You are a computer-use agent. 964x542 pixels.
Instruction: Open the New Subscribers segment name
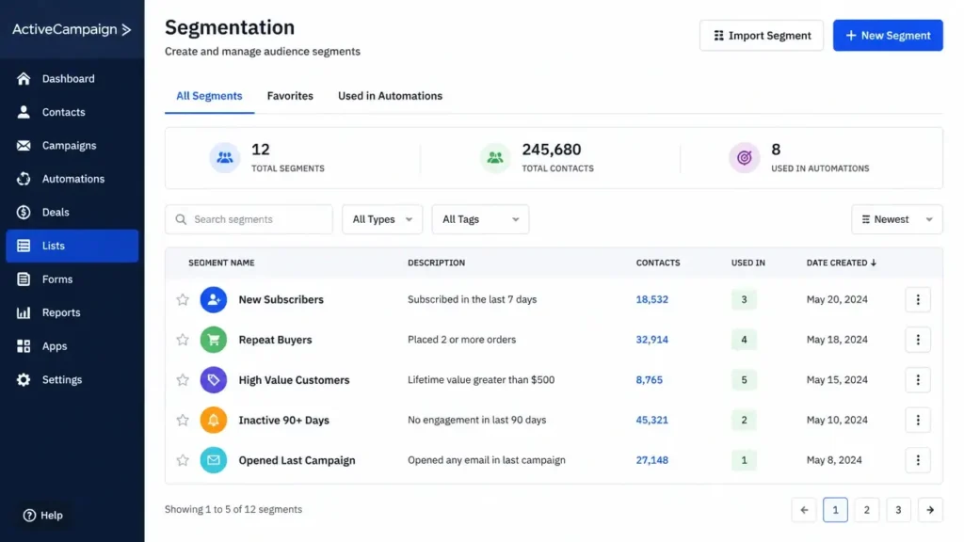[281, 299]
